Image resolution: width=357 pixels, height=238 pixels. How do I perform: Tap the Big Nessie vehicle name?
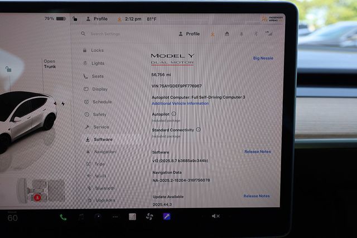click(x=263, y=58)
